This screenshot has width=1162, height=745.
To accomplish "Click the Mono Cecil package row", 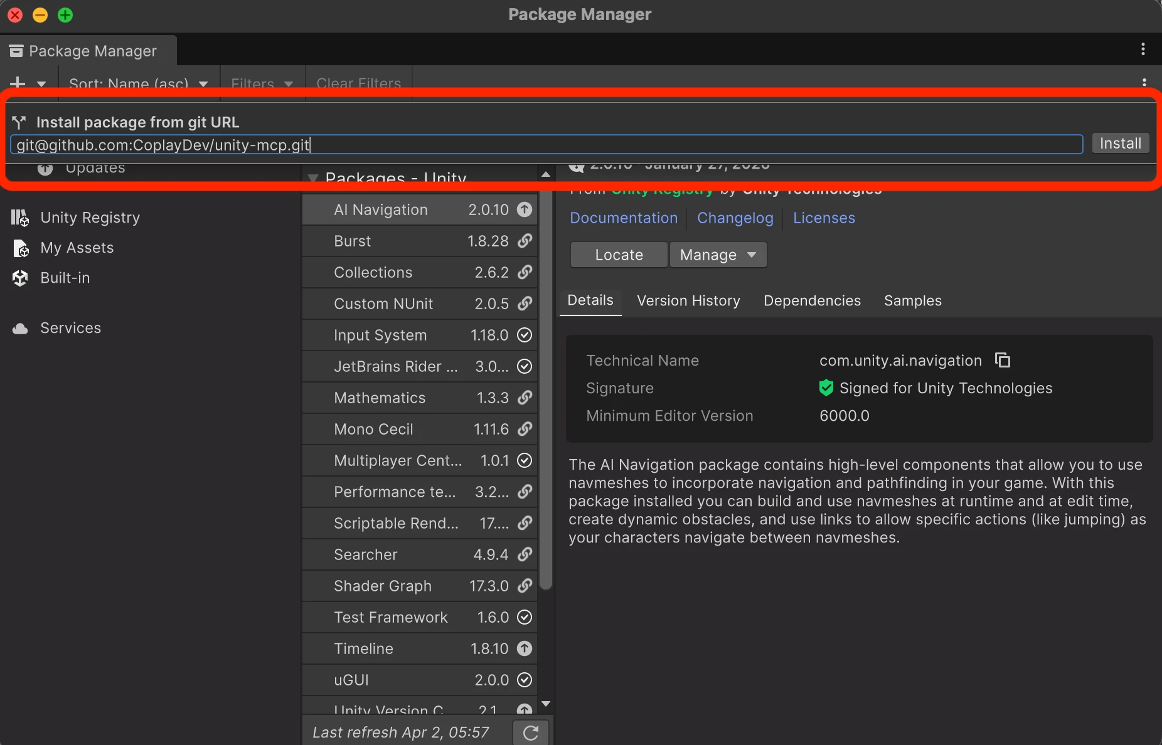I will [x=419, y=429].
